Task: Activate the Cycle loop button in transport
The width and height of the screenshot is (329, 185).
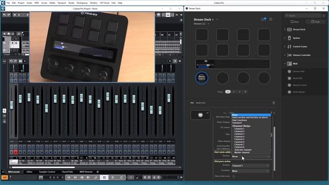Action: click(96, 177)
